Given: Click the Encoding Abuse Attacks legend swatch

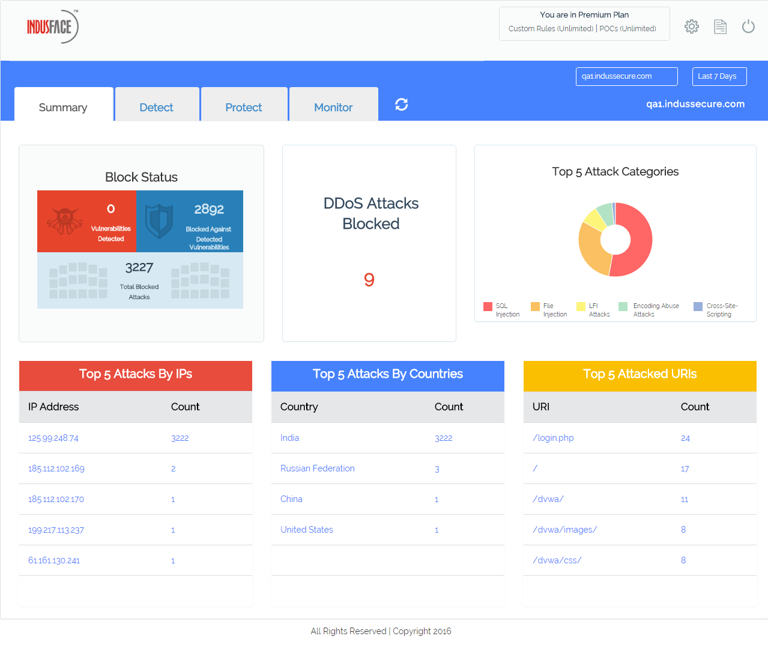Looking at the screenshot, I should click(x=623, y=306).
